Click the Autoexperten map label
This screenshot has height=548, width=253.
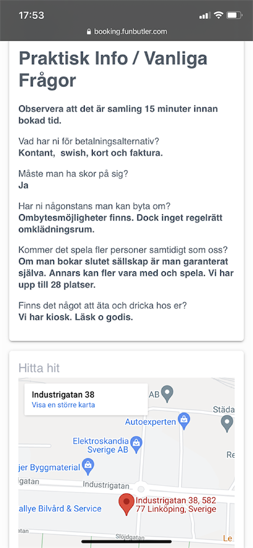tap(150, 422)
